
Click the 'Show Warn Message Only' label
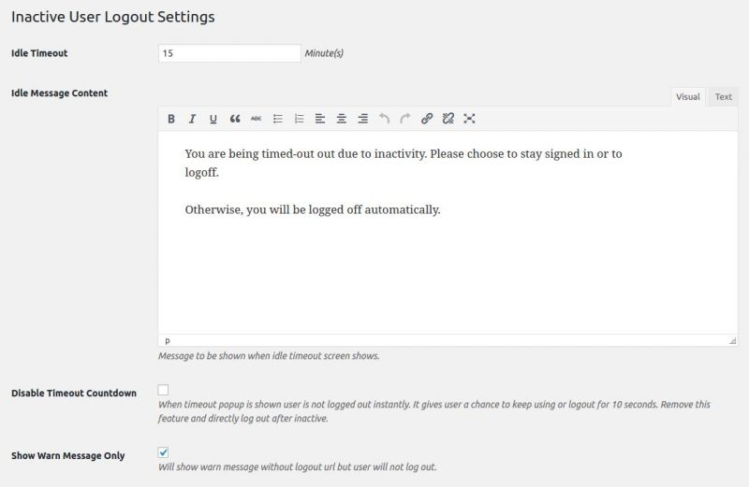[x=67, y=455]
